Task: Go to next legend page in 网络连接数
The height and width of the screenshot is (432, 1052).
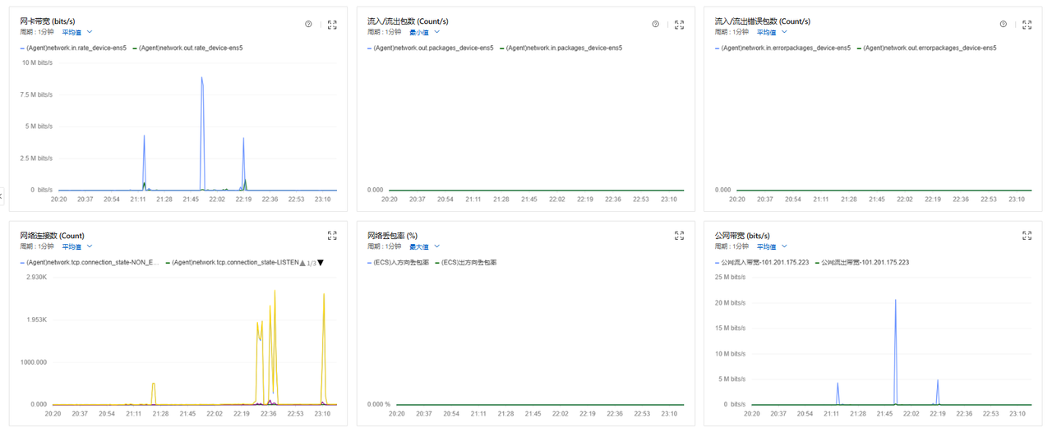Action: 321,263
